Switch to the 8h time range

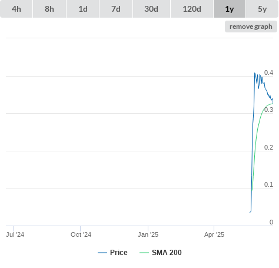click(x=49, y=9)
